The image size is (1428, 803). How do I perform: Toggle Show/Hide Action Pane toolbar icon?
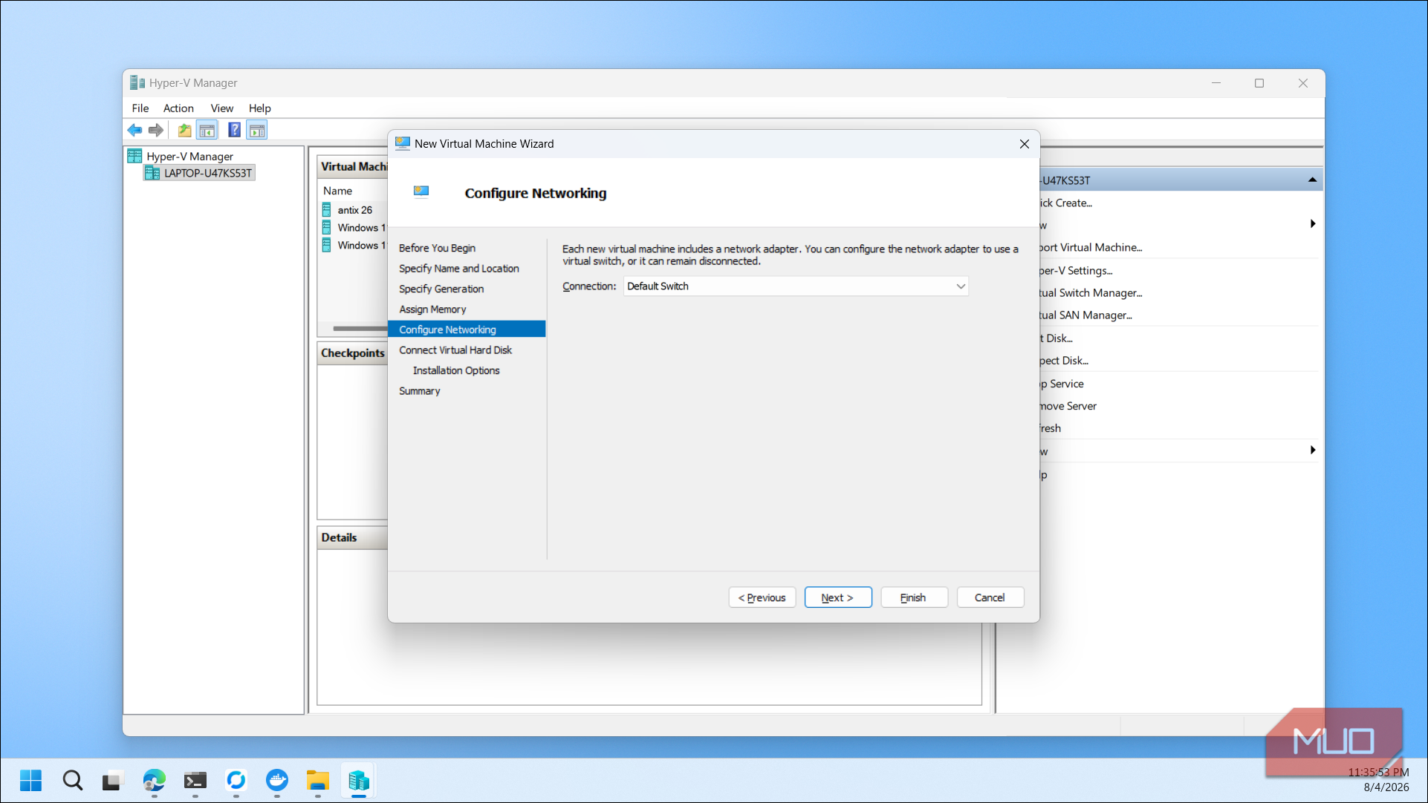pyautogui.click(x=257, y=131)
